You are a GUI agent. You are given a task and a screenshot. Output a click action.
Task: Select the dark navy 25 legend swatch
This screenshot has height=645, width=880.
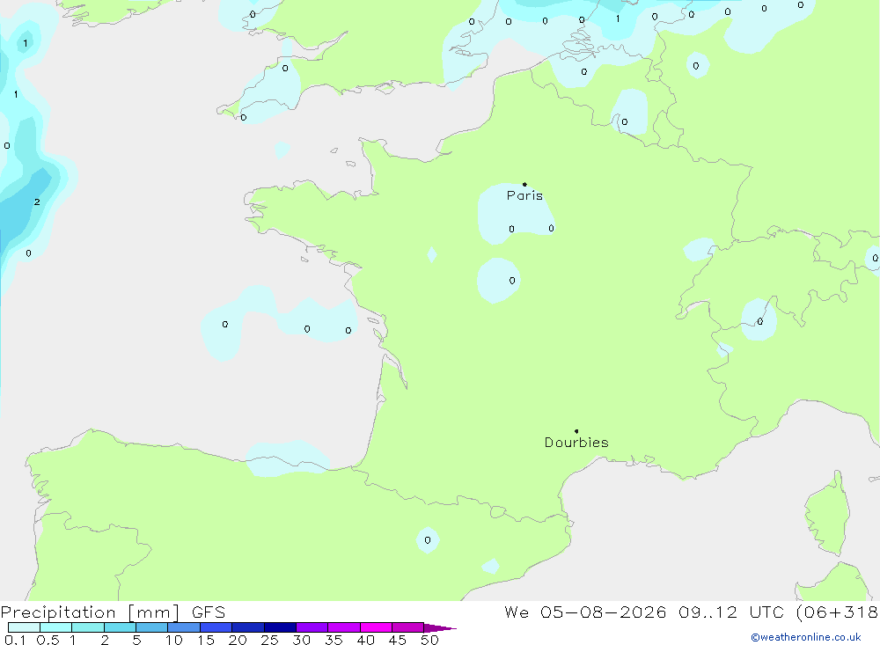coord(280,627)
